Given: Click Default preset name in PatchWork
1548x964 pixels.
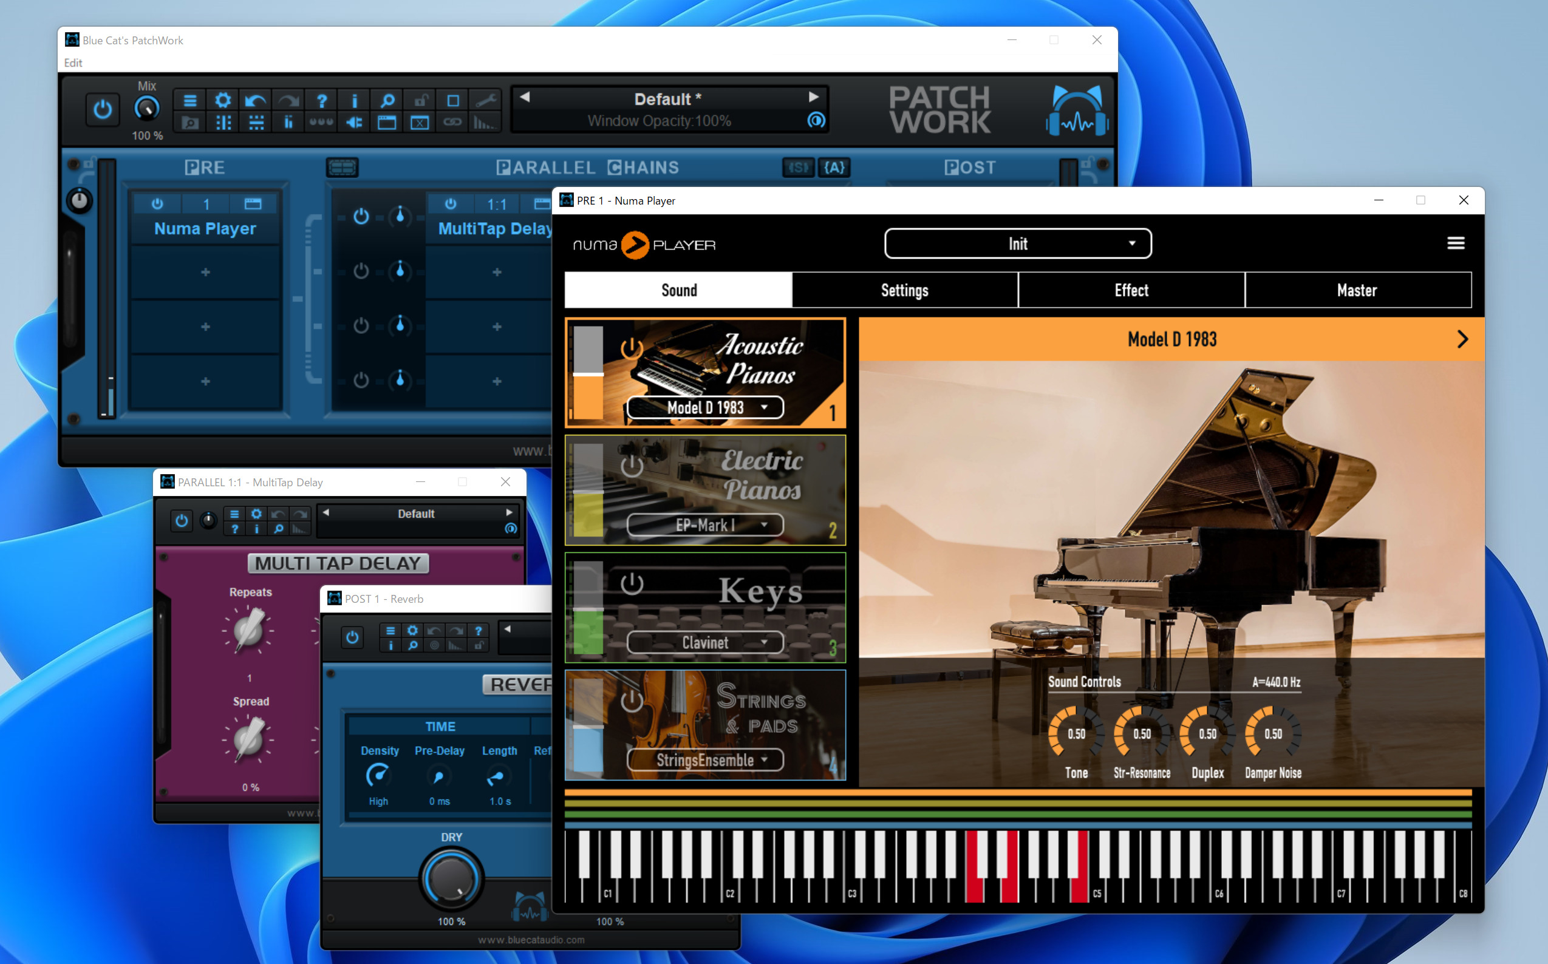Looking at the screenshot, I should (667, 100).
